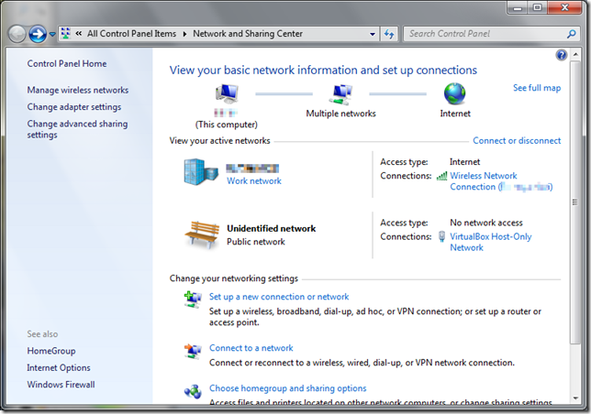Click See full map link
Screen dimensions: 591x414
[x=536, y=88]
